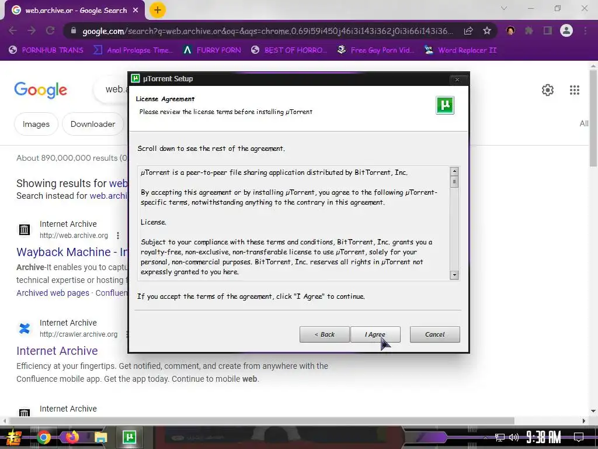Screen dimensions: 598x449
Task: Click the Confluence favicon in second result
Action: point(25,329)
